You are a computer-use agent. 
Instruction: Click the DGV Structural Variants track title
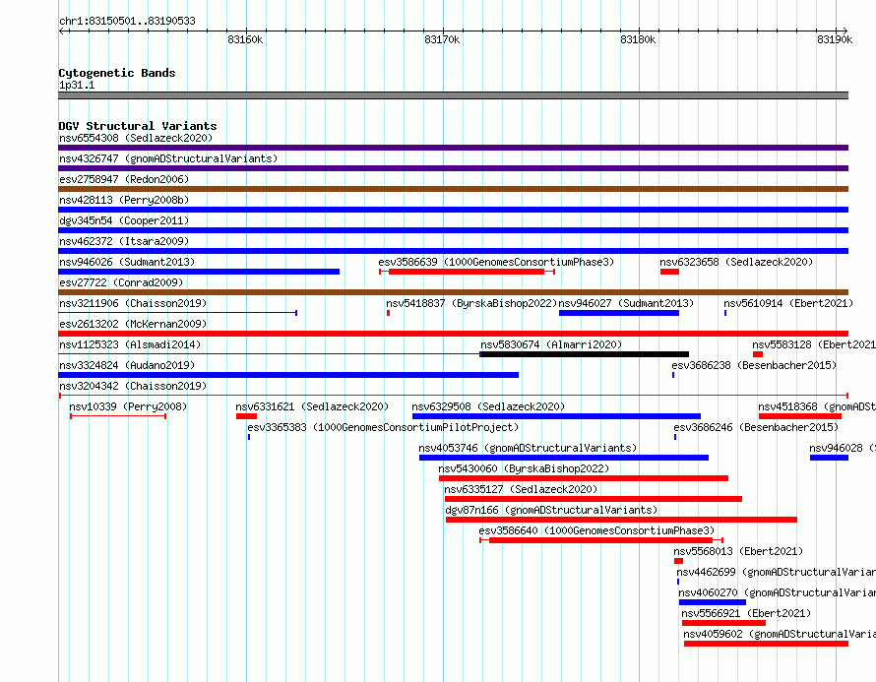point(138,126)
